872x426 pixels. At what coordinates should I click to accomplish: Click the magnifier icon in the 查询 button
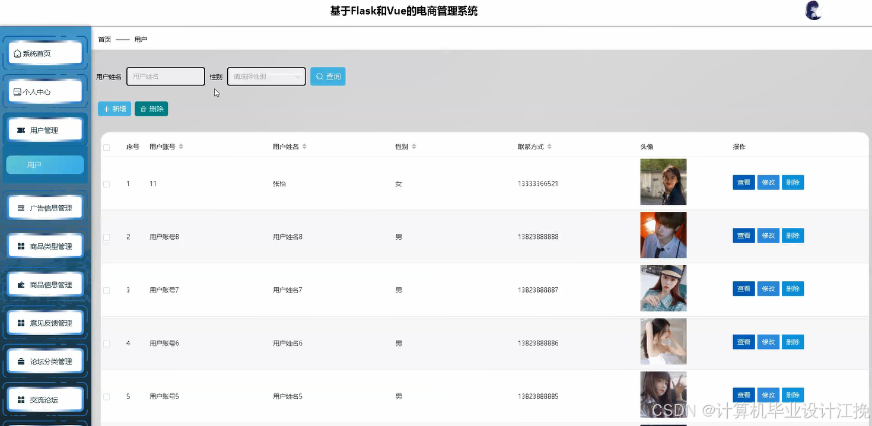(320, 77)
